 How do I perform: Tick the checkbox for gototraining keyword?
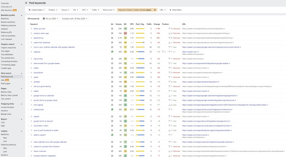coord(28,38)
